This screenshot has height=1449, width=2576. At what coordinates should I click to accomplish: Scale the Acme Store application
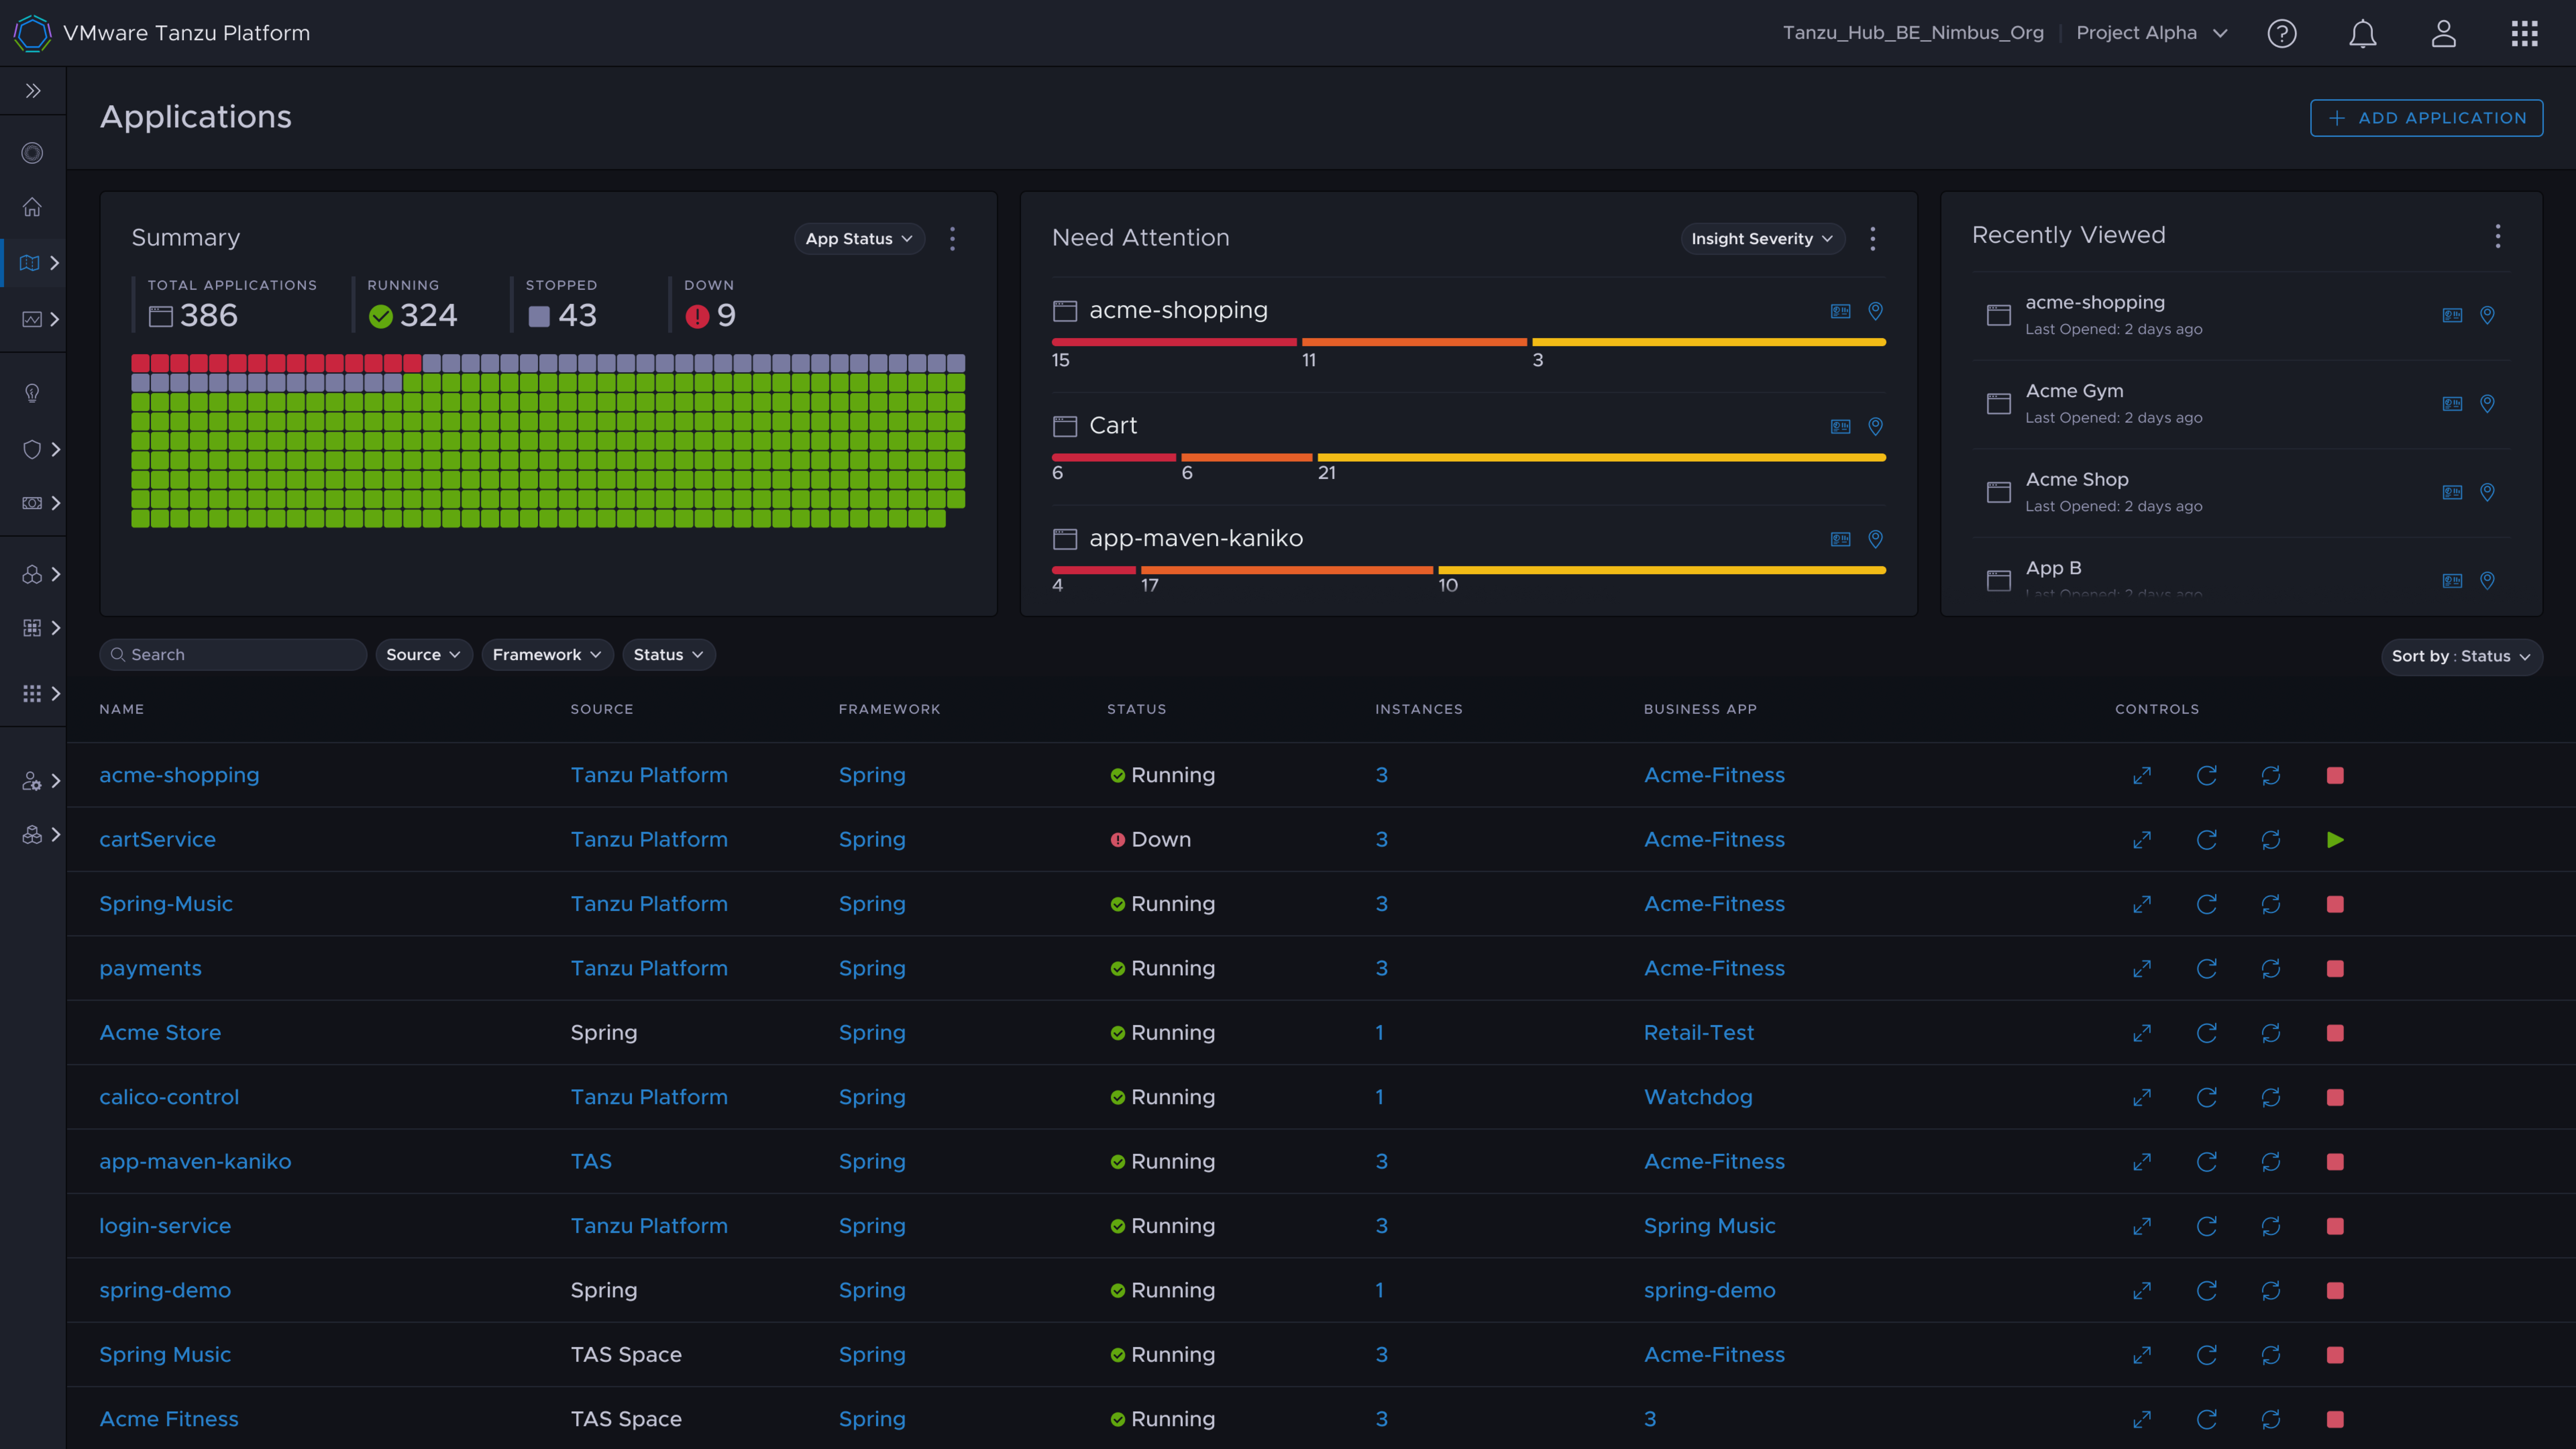click(x=2142, y=1033)
